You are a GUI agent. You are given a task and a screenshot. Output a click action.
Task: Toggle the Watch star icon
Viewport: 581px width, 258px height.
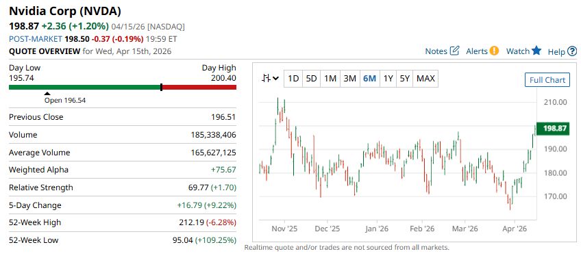[536, 51]
